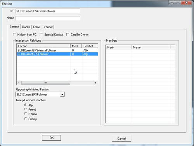This screenshot has width=194, height=146.
Task: Go to the Vendor tab
Action: pos(48,27)
